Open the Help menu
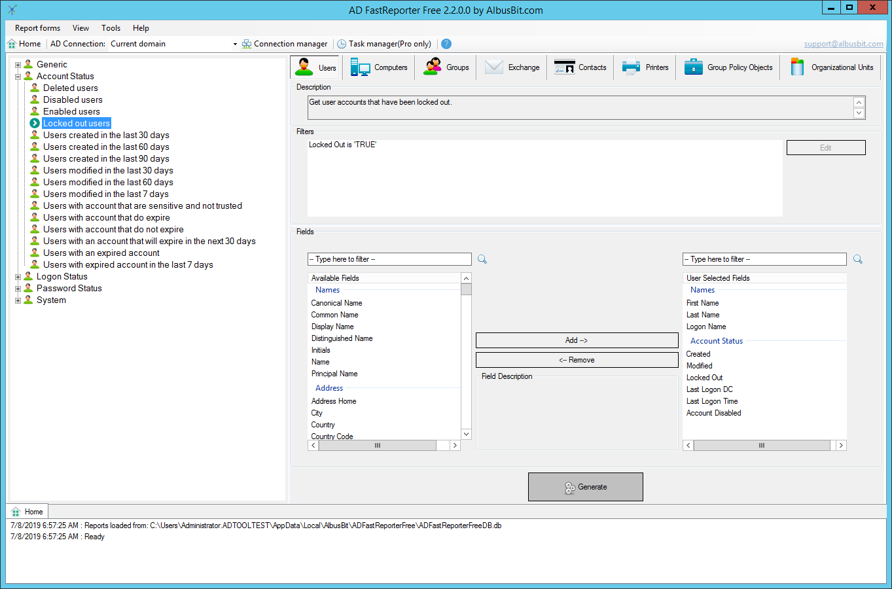The height and width of the screenshot is (589, 892). 141,28
